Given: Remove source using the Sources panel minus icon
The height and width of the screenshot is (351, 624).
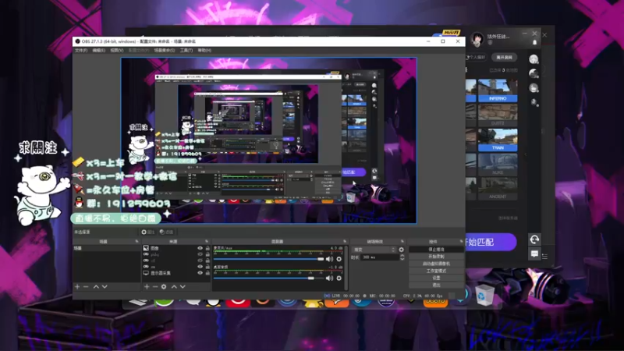Looking at the screenshot, I should point(155,286).
